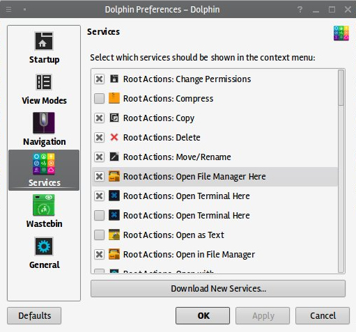This screenshot has width=356, height=332.
Task: Open the Navigation preferences section
Action: tap(44, 129)
